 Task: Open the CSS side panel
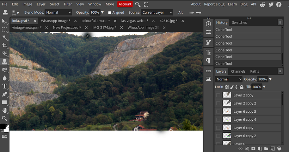(208, 71)
